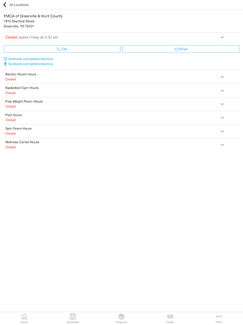Open the More tab
The image size is (243, 325).
coord(219,318)
